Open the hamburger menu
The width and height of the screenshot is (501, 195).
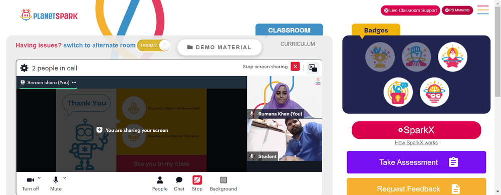click(x=483, y=10)
